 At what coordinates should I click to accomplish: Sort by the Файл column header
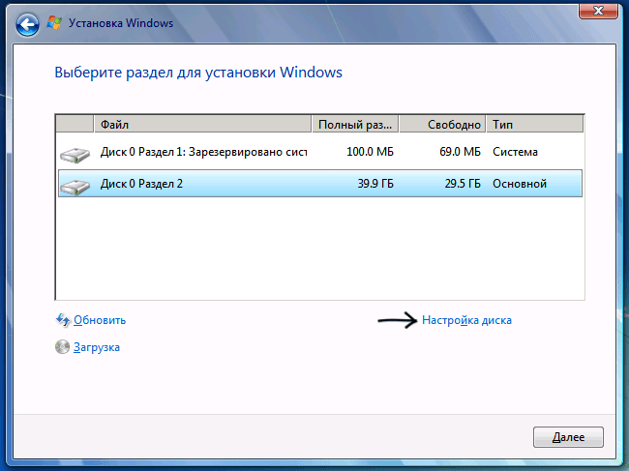(202, 125)
